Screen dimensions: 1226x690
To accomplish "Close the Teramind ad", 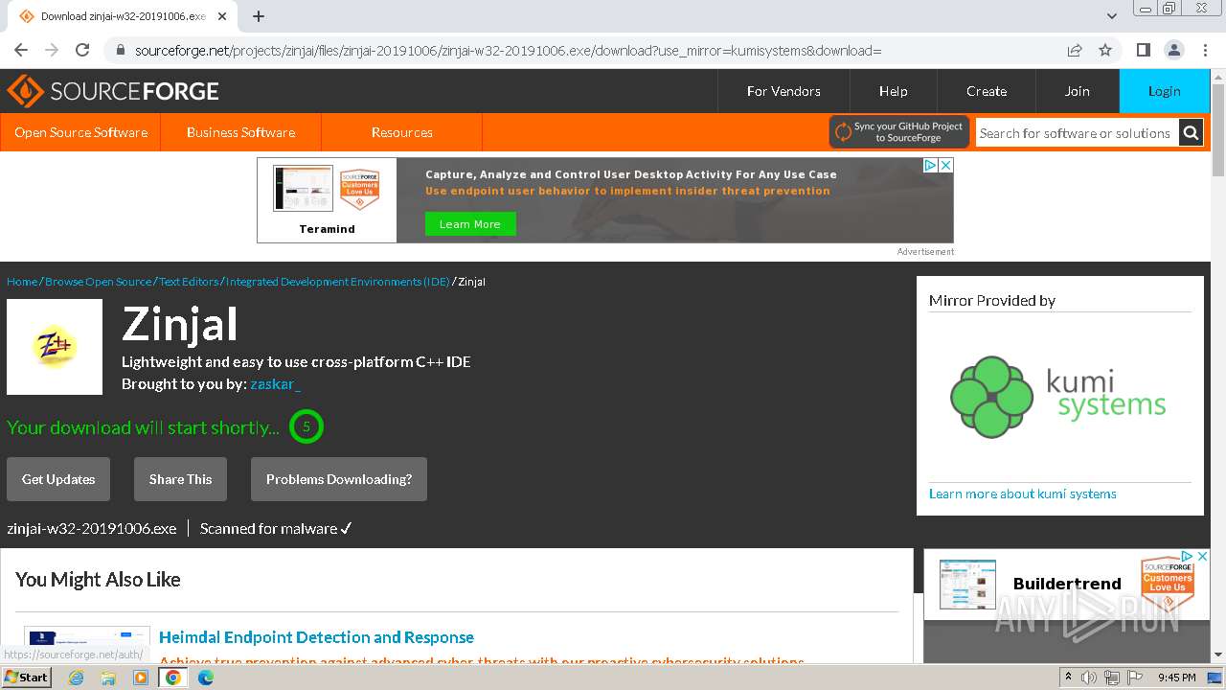I will pyautogui.click(x=945, y=165).
